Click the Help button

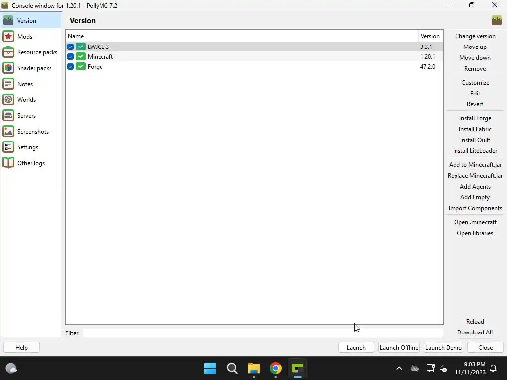click(x=21, y=347)
